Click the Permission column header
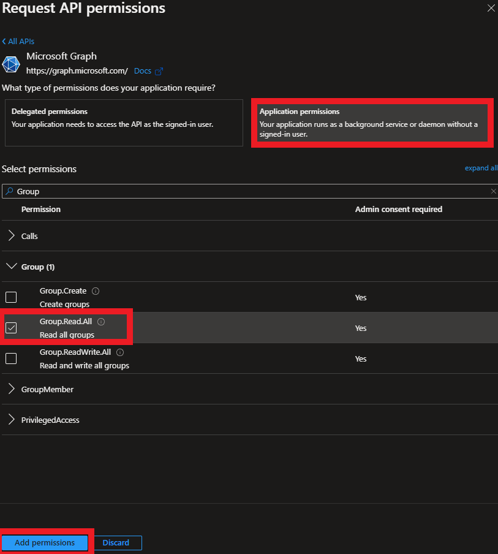The height and width of the screenshot is (554, 498). coord(41,209)
